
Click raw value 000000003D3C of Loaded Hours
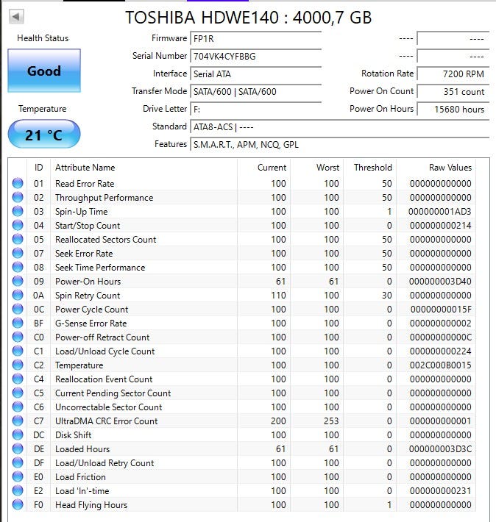440,449
